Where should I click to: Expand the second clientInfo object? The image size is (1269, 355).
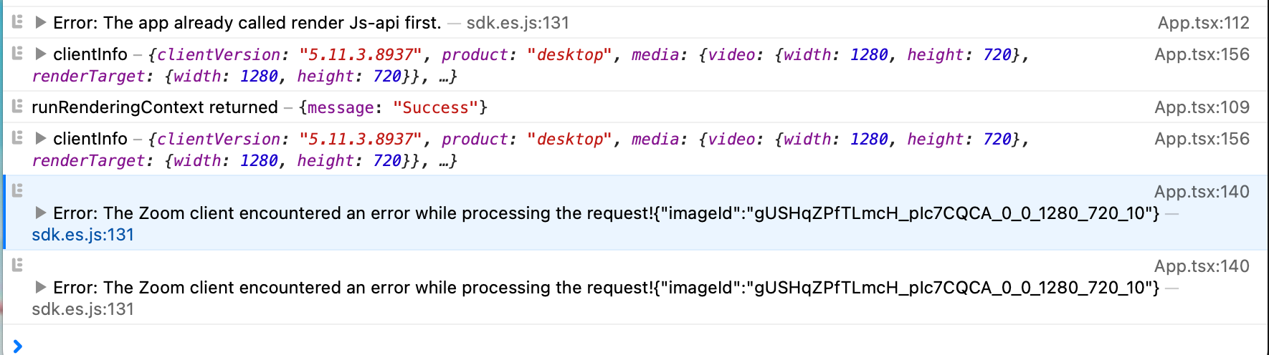click(41, 139)
